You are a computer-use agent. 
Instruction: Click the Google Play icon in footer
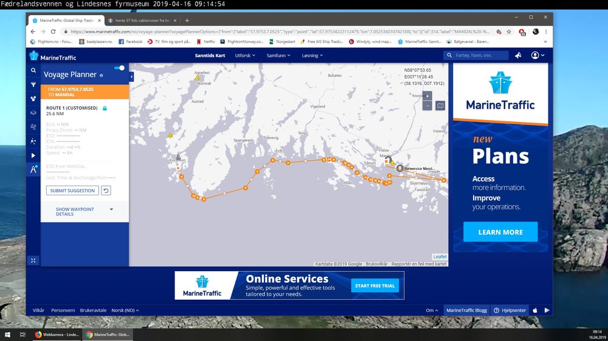point(547,310)
